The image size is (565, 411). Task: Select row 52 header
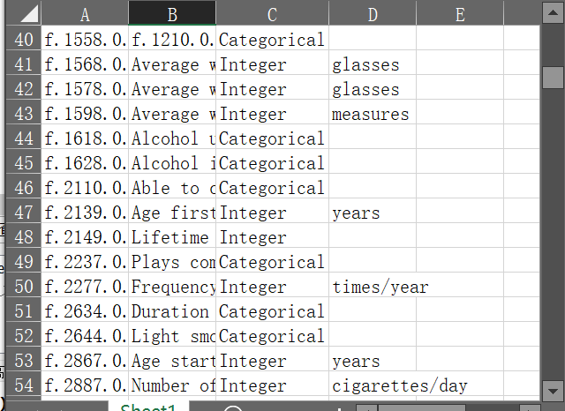pos(24,336)
